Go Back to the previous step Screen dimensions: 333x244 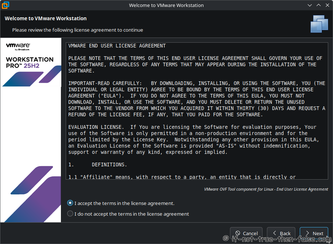point(281,233)
